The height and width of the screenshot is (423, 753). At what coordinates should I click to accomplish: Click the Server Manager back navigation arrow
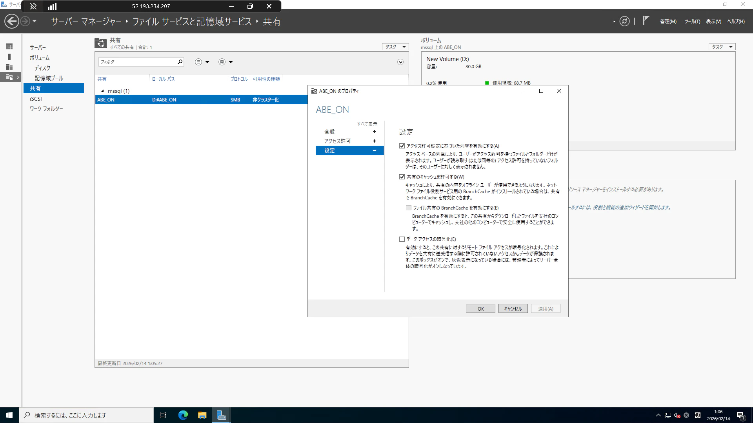(12, 21)
